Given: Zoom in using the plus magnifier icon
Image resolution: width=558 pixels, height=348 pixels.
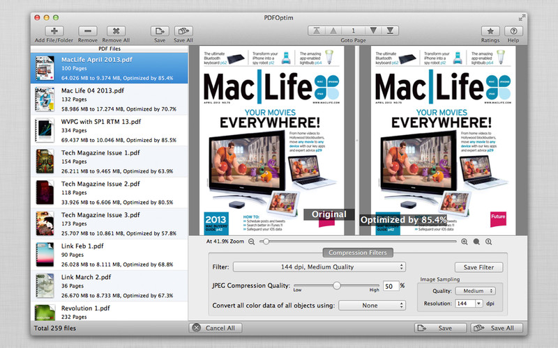Looking at the screenshot, I should coord(465,242).
